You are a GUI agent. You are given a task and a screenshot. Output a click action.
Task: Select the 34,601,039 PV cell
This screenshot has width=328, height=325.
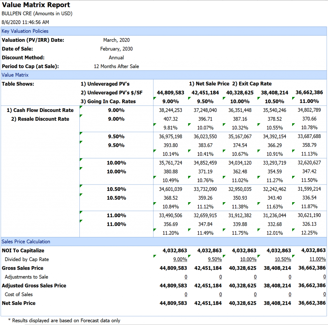170,189
